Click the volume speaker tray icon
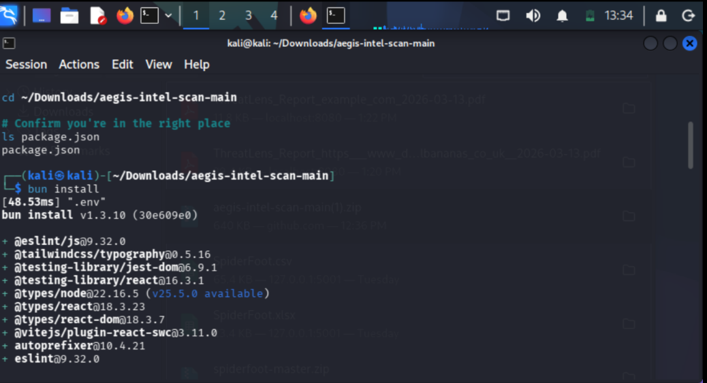The height and width of the screenshot is (383, 707). (x=533, y=16)
